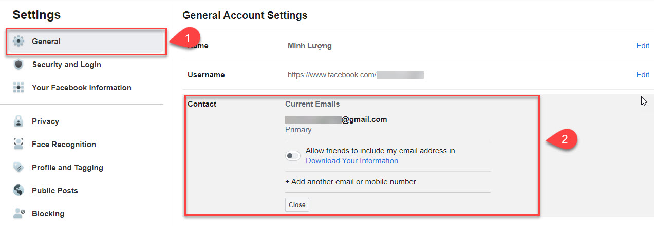Click the General gear icon
The image size is (654, 226).
18,42
